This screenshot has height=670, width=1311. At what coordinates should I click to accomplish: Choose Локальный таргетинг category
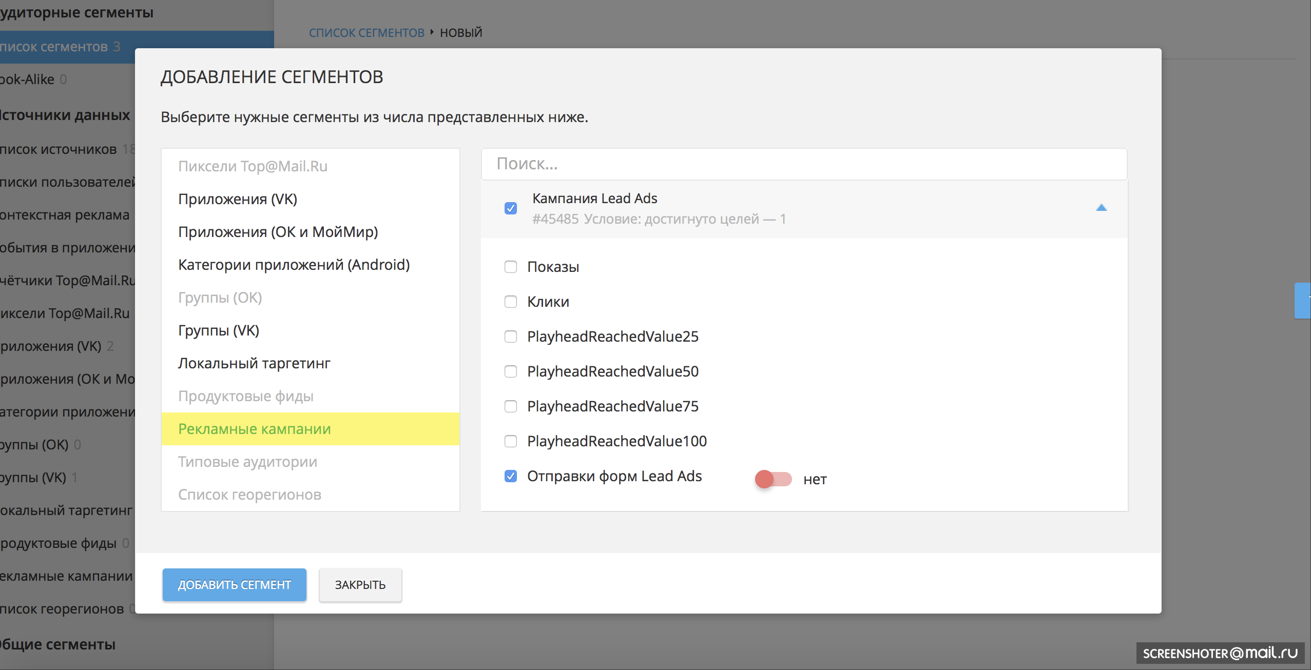pyautogui.click(x=254, y=363)
